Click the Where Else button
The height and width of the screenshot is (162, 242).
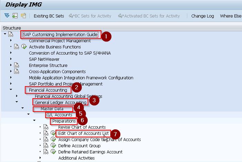click(x=231, y=16)
